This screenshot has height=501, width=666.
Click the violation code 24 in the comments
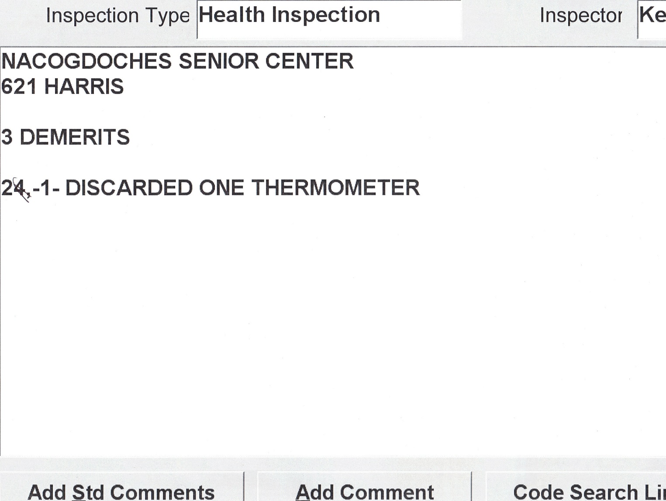(13, 188)
